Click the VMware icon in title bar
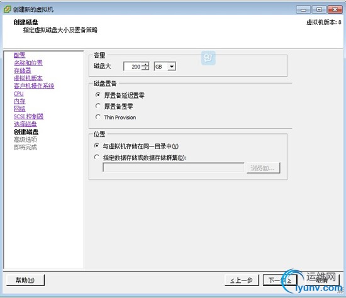The image size is (346, 298). point(8,9)
